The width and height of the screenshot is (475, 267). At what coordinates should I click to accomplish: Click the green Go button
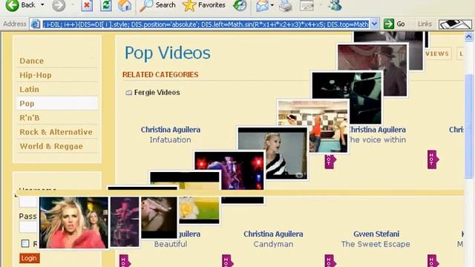394,24
